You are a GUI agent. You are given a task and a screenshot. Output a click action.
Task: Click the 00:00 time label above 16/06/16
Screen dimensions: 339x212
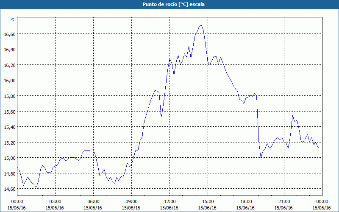(x=322, y=202)
